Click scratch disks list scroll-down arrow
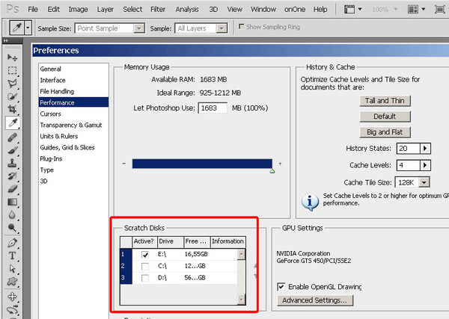Image resolution: width=449 pixels, height=319 pixels. click(241, 300)
